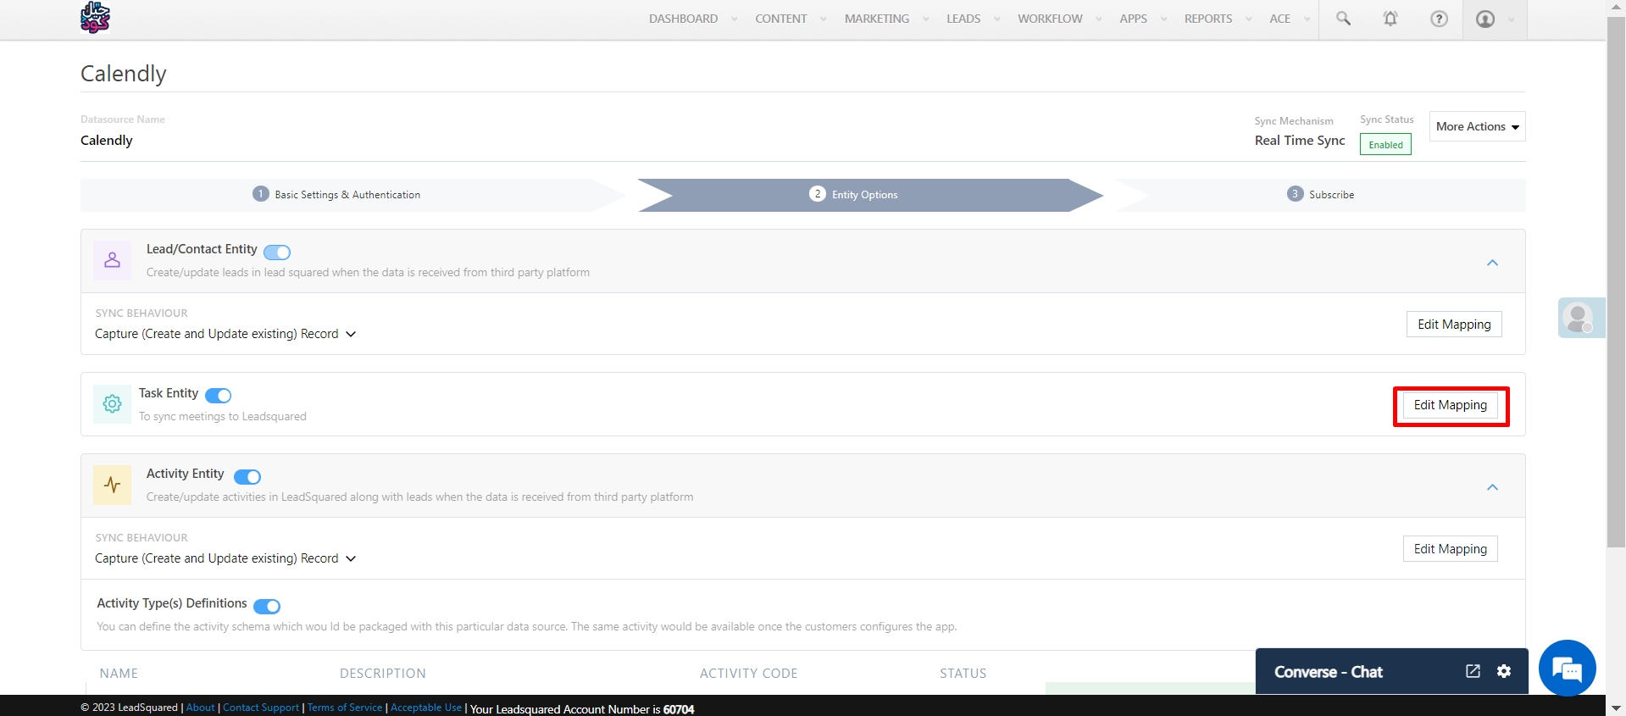This screenshot has width=1626, height=716.
Task: Click the LeadSquared logo icon
Action: click(x=95, y=18)
